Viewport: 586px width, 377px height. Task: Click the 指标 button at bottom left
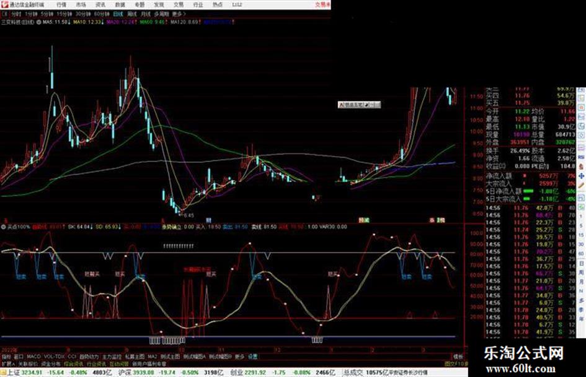tap(6, 357)
